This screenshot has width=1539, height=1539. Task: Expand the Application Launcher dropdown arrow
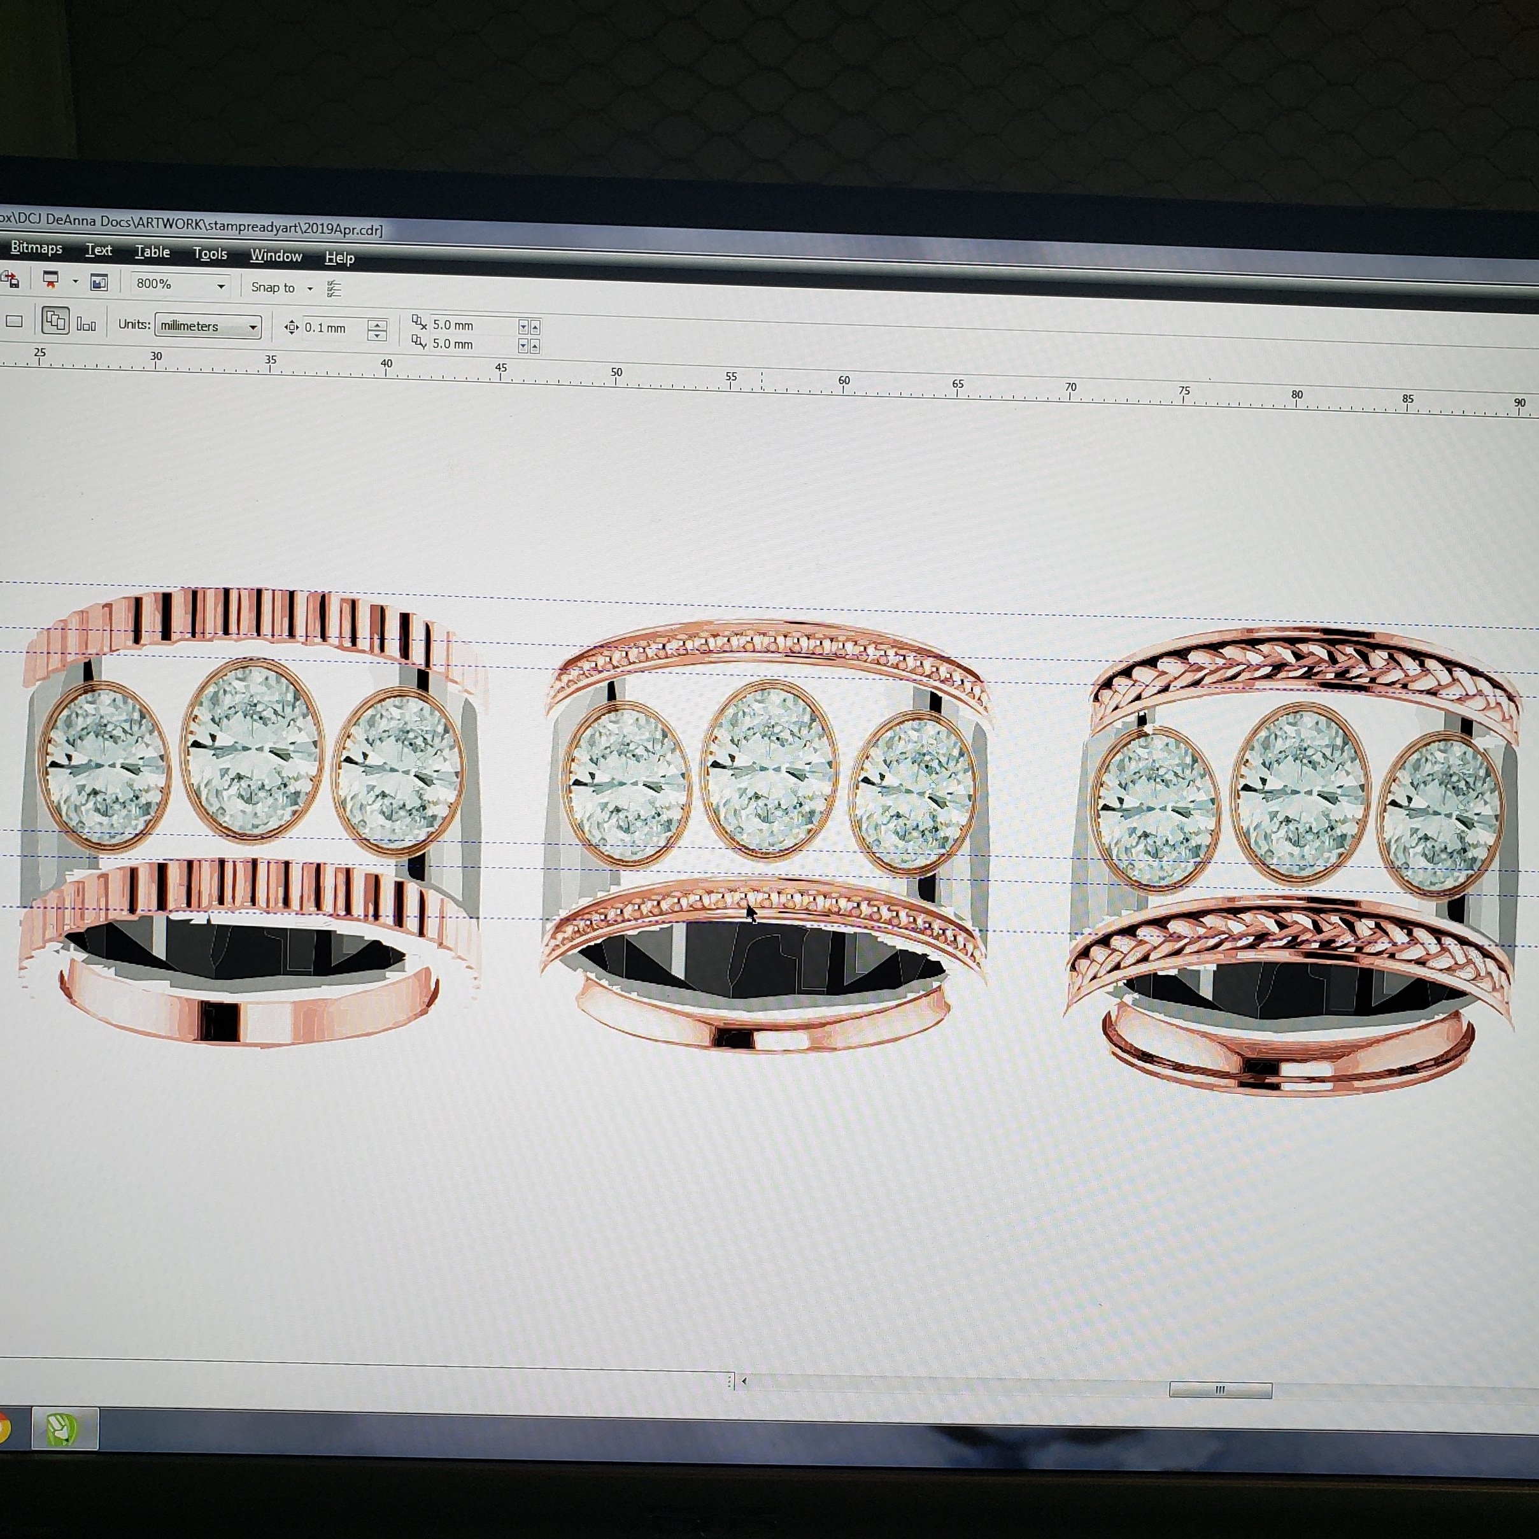(x=75, y=281)
